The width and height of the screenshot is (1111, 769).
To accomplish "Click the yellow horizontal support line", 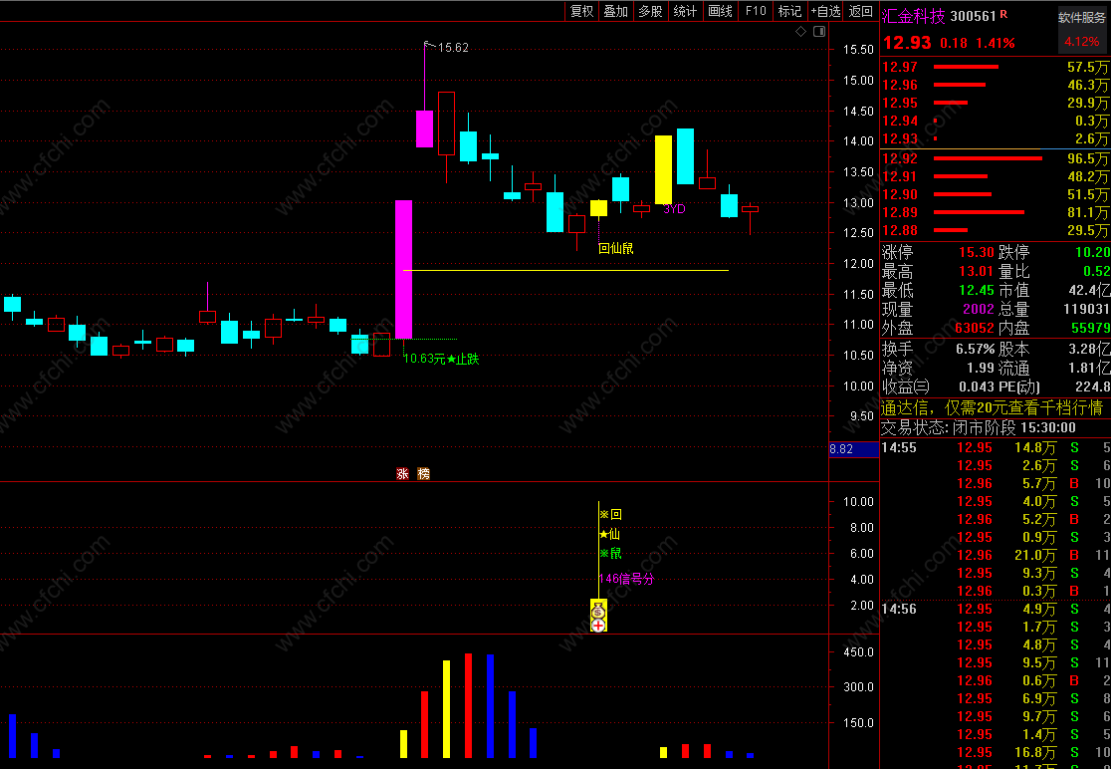I will (565, 270).
